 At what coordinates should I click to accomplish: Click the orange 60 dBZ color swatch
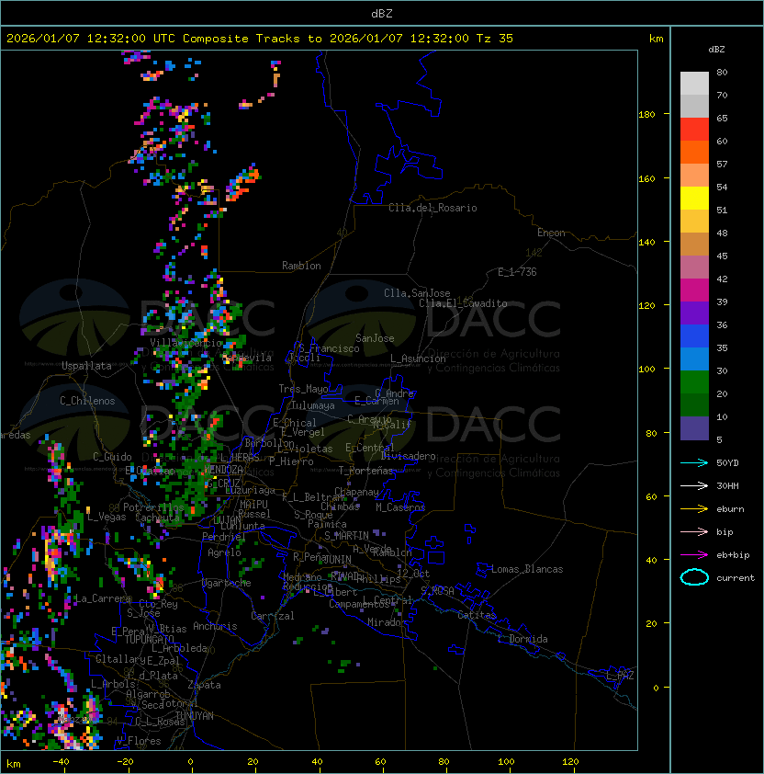(x=694, y=153)
